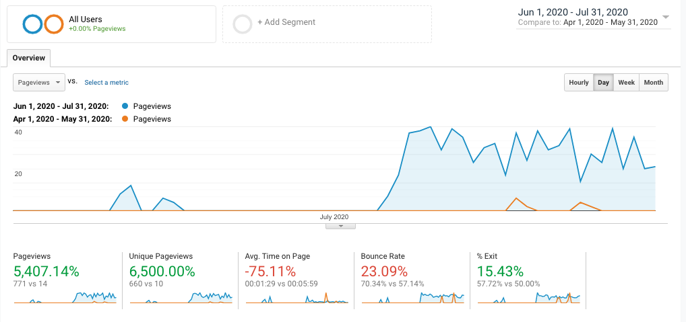The image size is (686, 322).
Task: Click the 5,407.14% Pageviews value
Action: pyautogui.click(x=46, y=272)
